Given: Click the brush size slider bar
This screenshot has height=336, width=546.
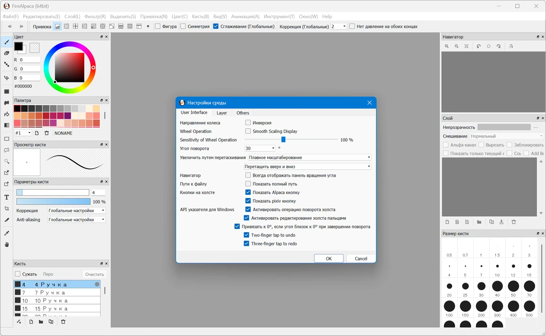Looking at the screenshot, I should (53, 193).
